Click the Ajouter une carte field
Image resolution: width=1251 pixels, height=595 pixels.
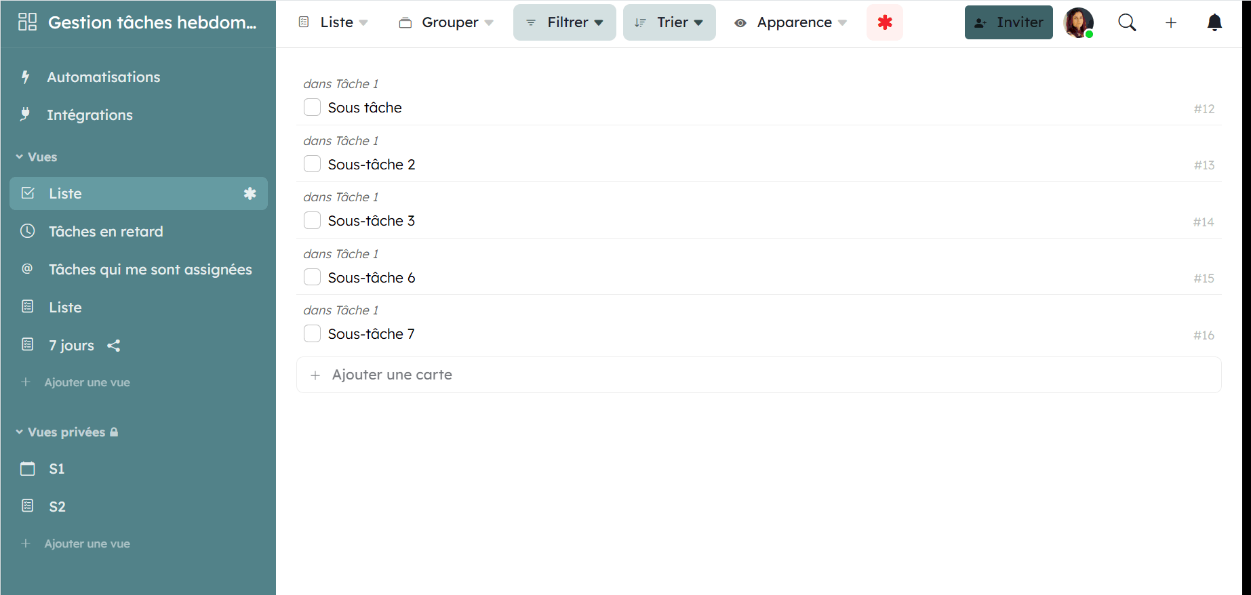click(x=758, y=375)
